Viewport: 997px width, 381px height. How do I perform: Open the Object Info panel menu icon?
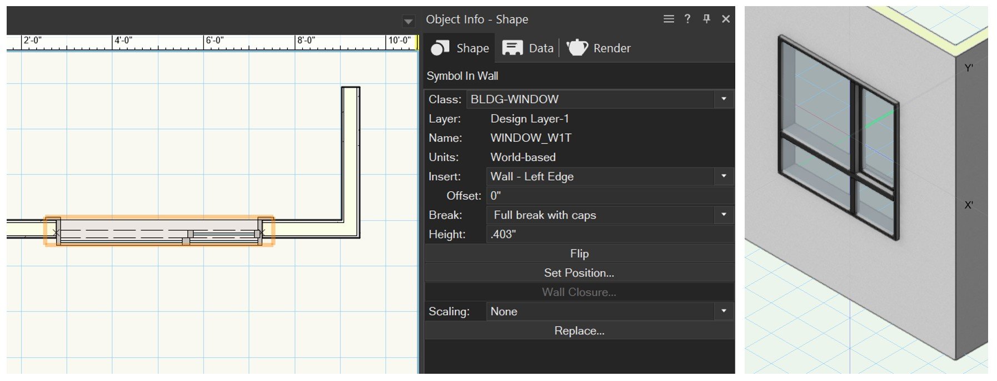coord(669,19)
